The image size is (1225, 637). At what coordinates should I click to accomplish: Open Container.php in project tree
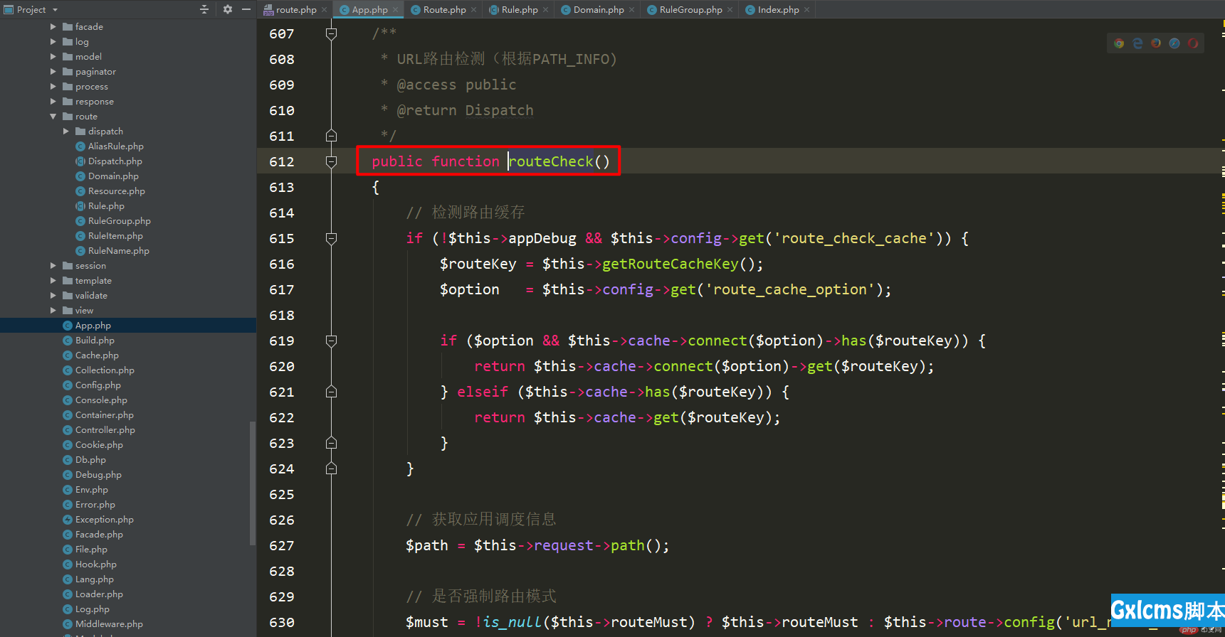pyautogui.click(x=98, y=414)
